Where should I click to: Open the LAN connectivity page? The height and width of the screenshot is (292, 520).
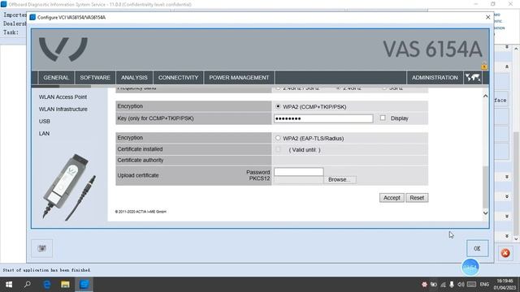click(44, 133)
